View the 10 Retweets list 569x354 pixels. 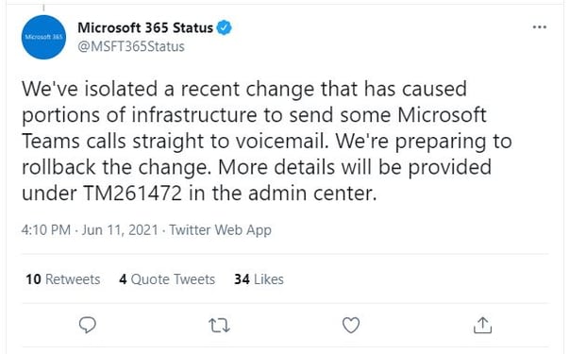[x=63, y=279]
